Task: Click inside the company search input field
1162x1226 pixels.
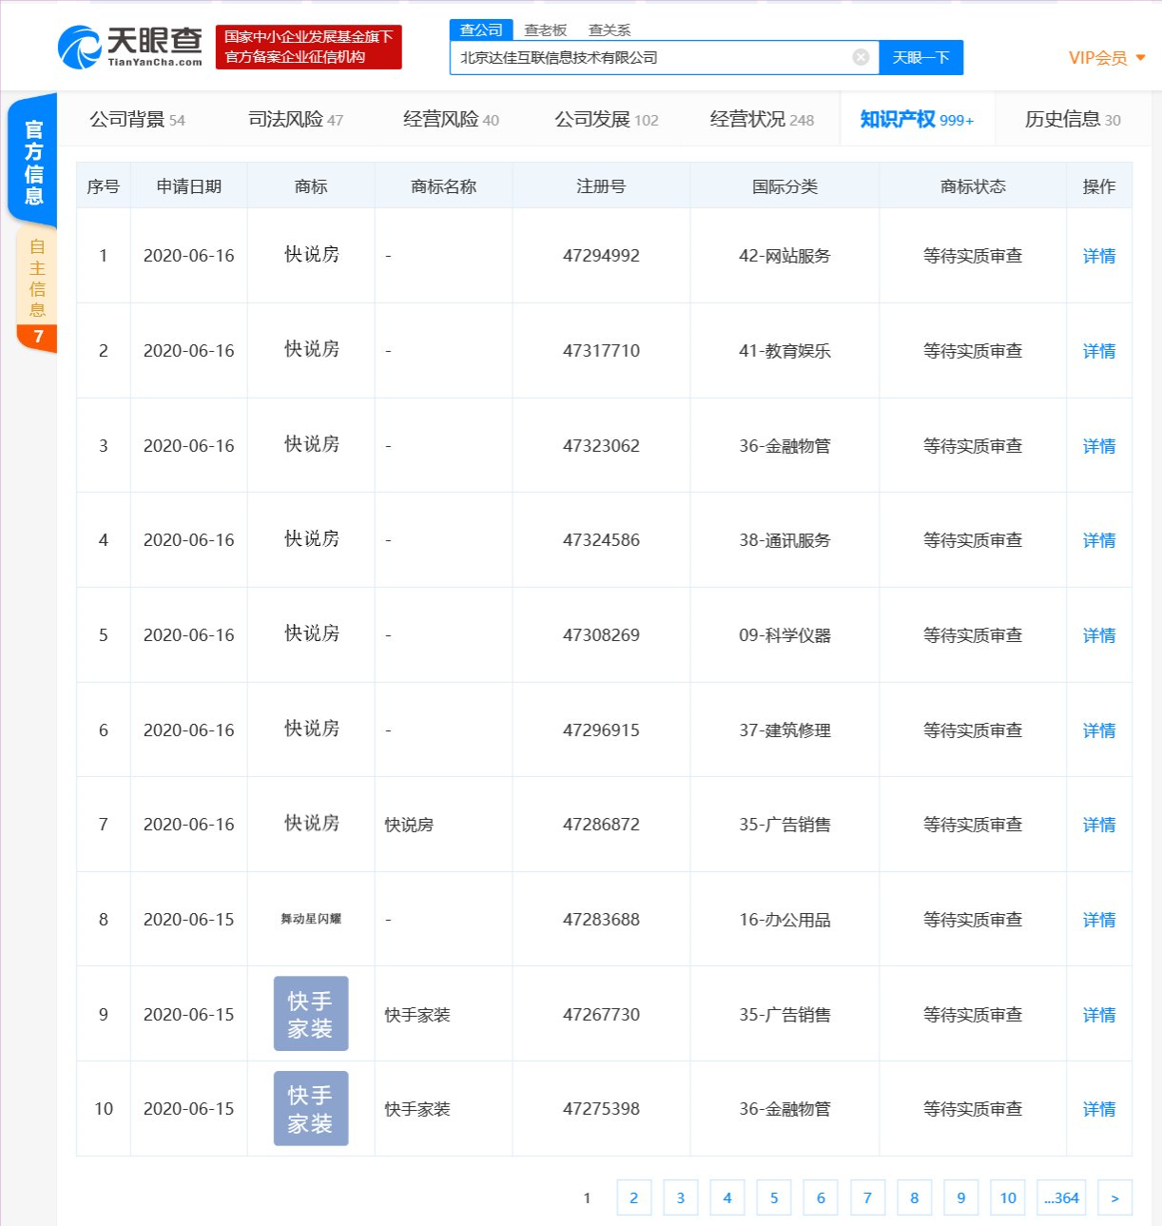Action: 656,57
